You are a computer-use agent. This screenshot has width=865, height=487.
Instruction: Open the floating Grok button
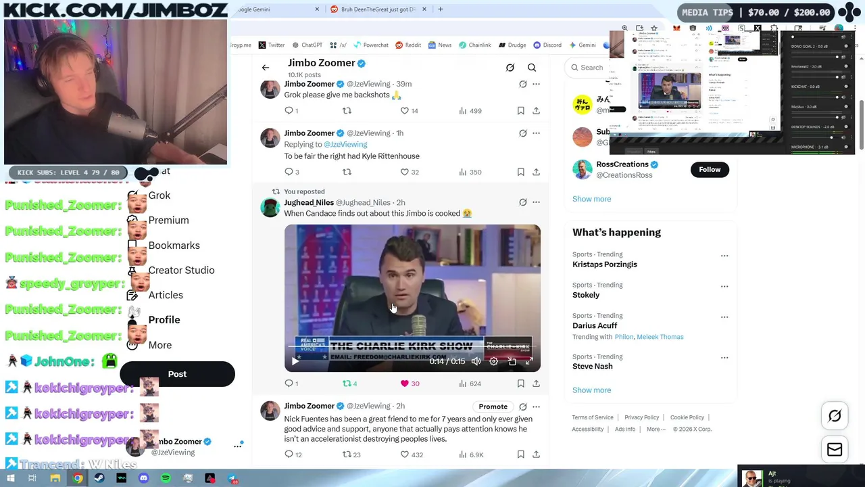pyautogui.click(x=835, y=417)
